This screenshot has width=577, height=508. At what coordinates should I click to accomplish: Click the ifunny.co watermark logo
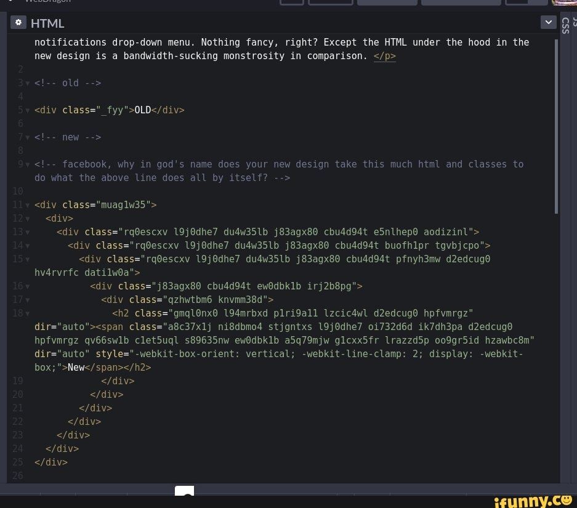point(533,499)
